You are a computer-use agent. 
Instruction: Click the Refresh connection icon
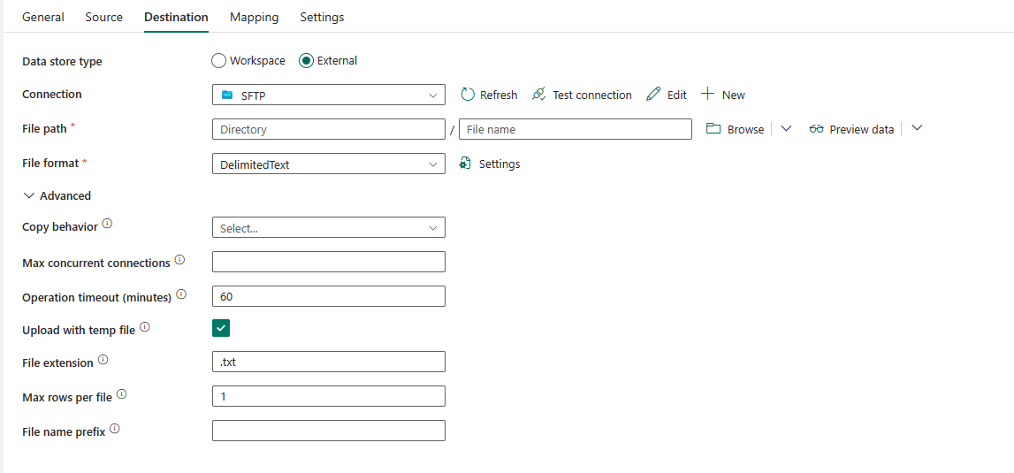[468, 95]
